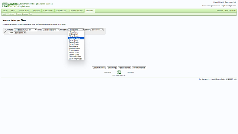Image resolution: width=238 pixels, height=134 pixels.
Task: Open the Registrador module link
Action: coord(226,6)
